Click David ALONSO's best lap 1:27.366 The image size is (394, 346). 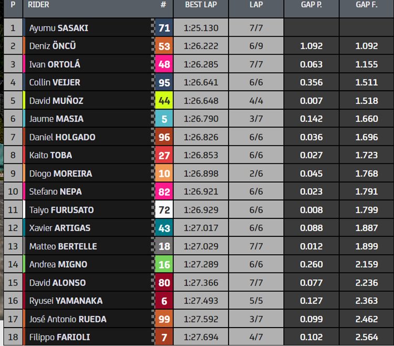click(x=201, y=282)
